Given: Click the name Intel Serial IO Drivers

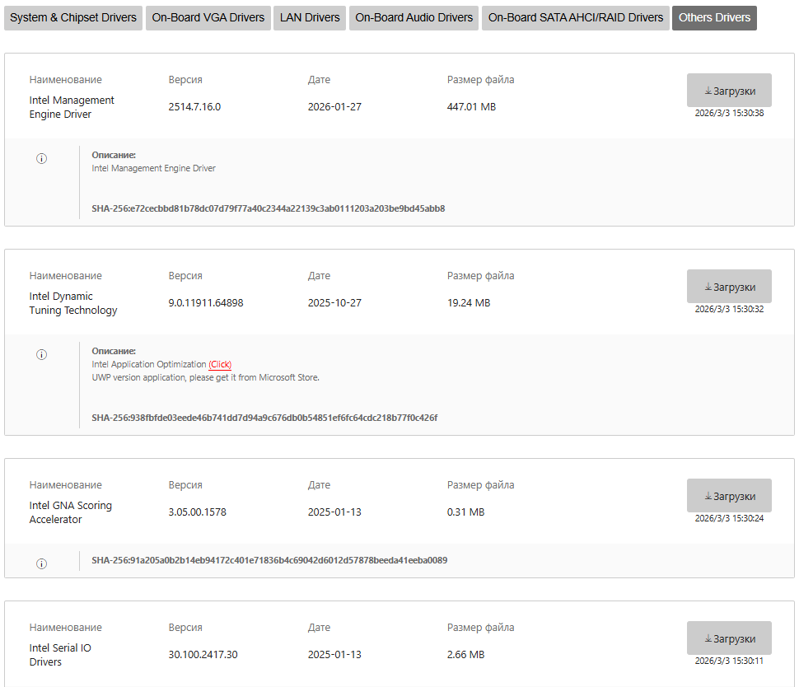Looking at the screenshot, I should [60, 655].
